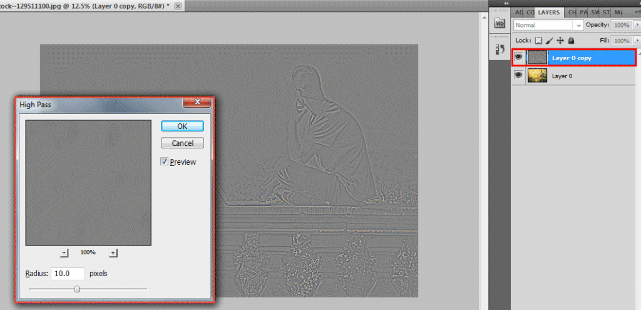Click Cancel in High Pass dialog

click(x=182, y=143)
